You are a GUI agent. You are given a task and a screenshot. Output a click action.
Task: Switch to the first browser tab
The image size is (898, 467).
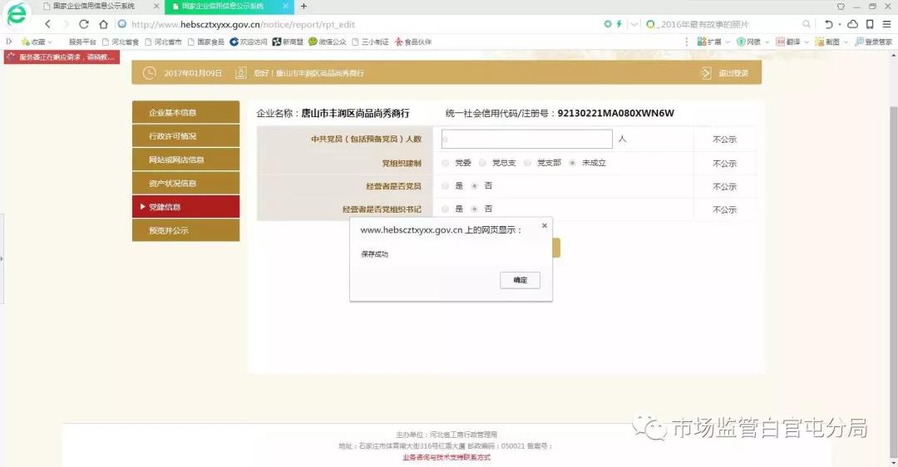point(93,6)
